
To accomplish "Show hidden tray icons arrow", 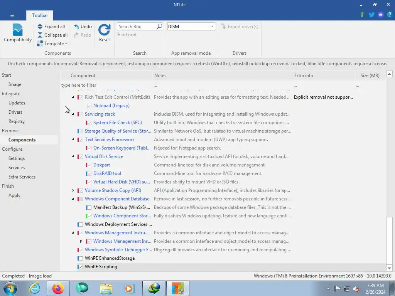I will click(328, 289).
